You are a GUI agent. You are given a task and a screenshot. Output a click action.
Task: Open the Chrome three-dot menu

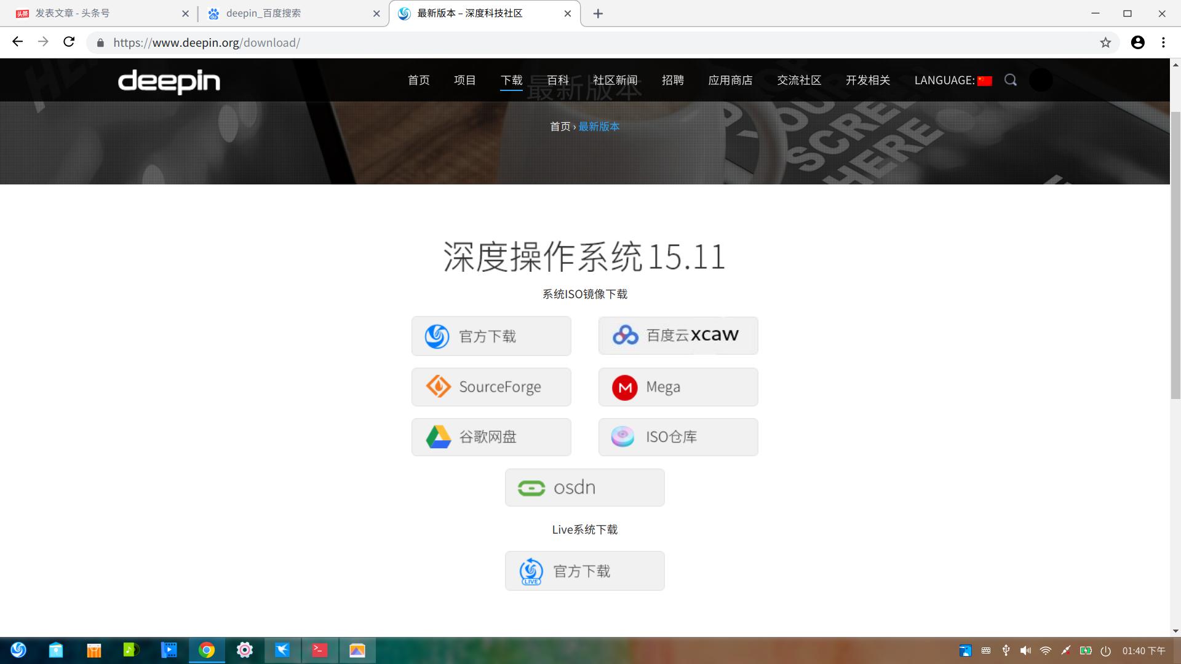(x=1163, y=42)
